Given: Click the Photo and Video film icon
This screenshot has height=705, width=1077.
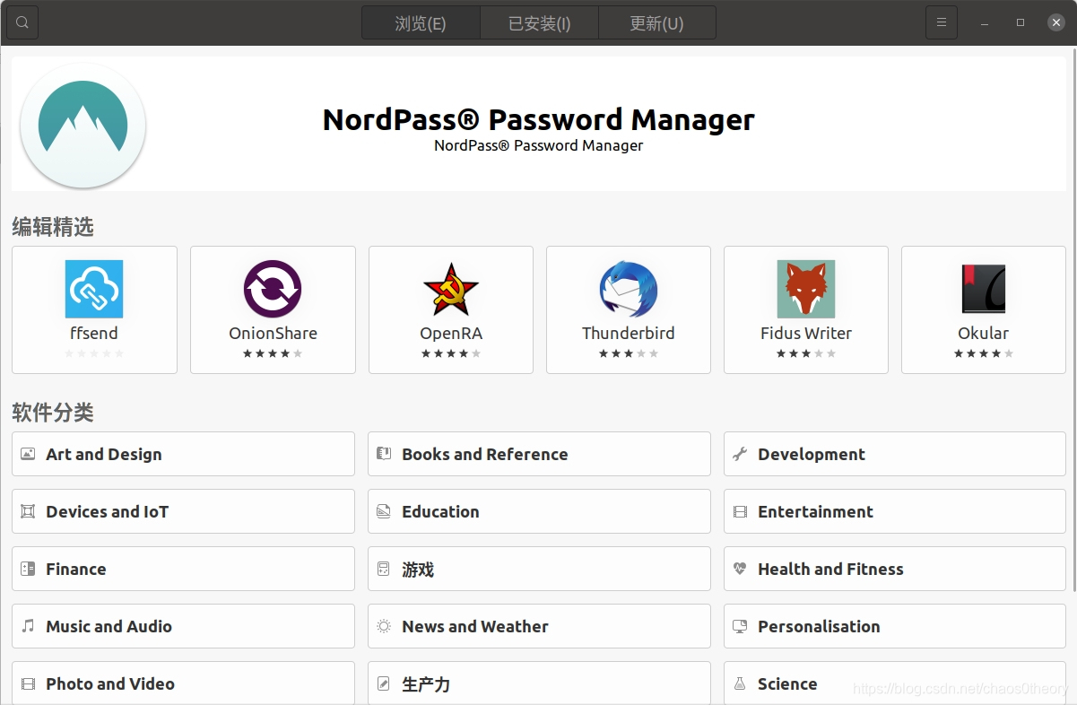Looking at the screenshot, I should coord(28,683).
